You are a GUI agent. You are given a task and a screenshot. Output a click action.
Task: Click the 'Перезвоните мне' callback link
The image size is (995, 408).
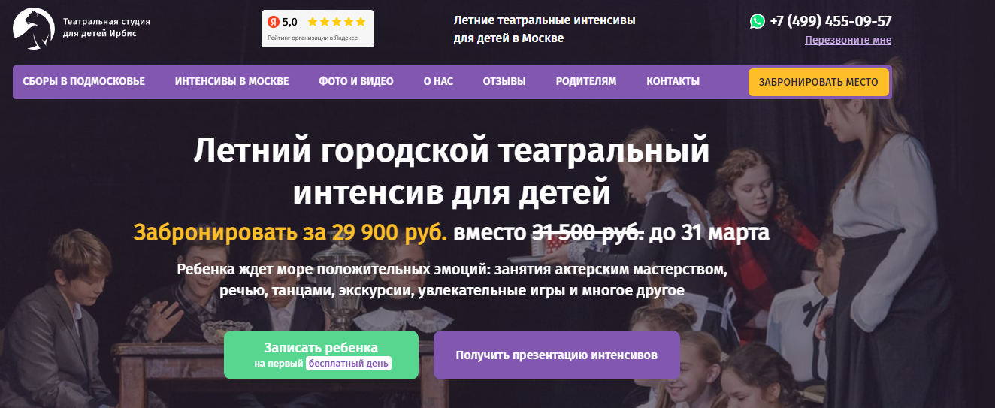(848, 40)
